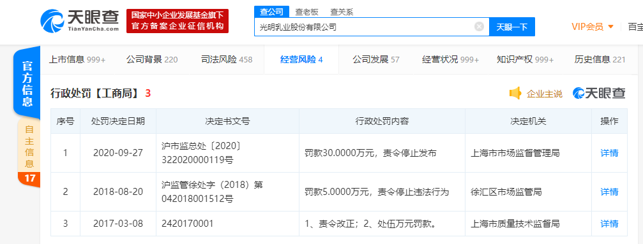Switch to the 查关系 search tab

pos(342,12)
